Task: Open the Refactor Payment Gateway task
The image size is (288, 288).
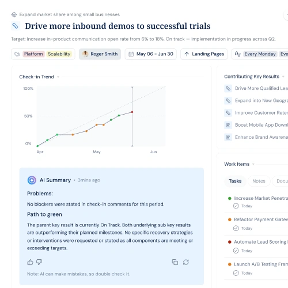Action: pos(261,219)
